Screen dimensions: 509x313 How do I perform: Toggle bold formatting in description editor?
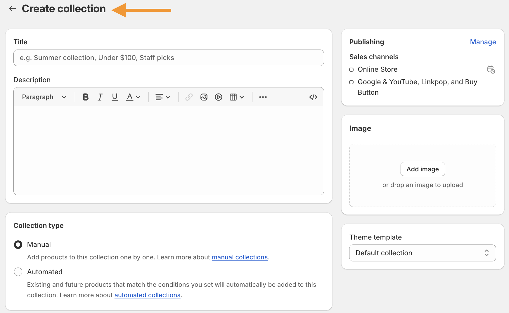(x=86, y=97)
